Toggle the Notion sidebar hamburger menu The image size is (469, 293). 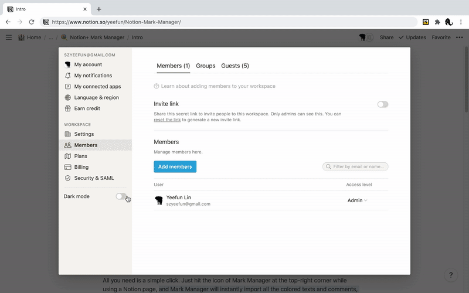[9, 38]
